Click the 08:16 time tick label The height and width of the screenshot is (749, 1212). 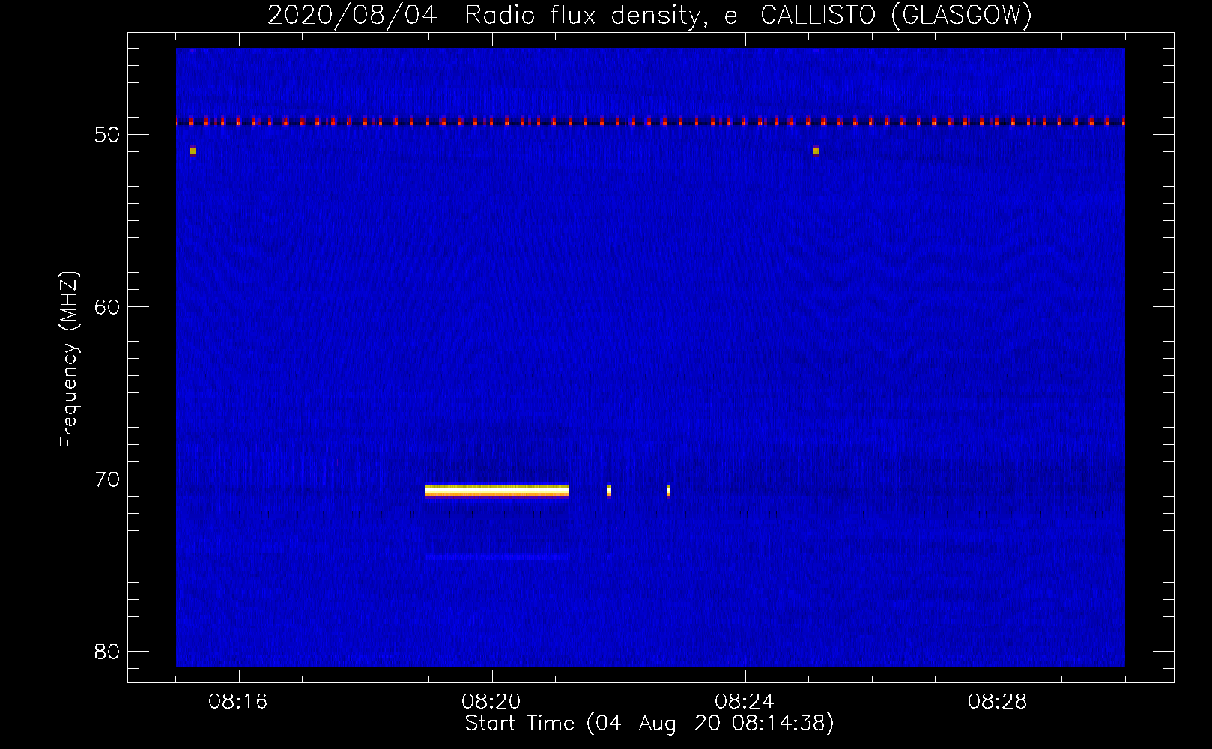click(238, 702)
